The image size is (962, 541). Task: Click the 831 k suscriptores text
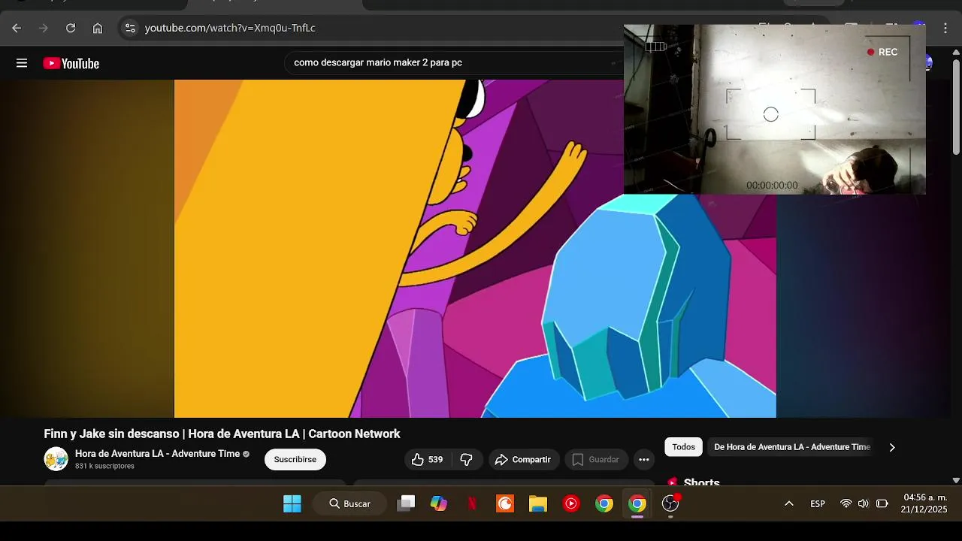(104, 466)
